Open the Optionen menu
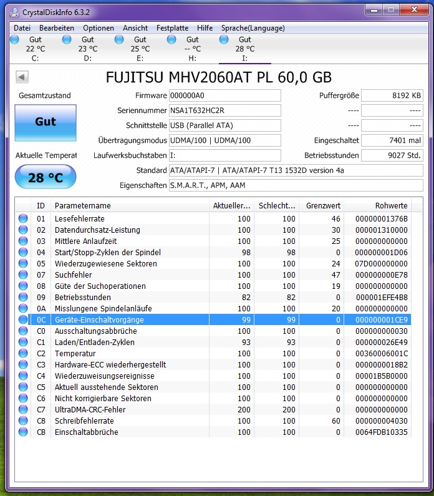Viewport: 434px width, 496px height. point(99,28)
